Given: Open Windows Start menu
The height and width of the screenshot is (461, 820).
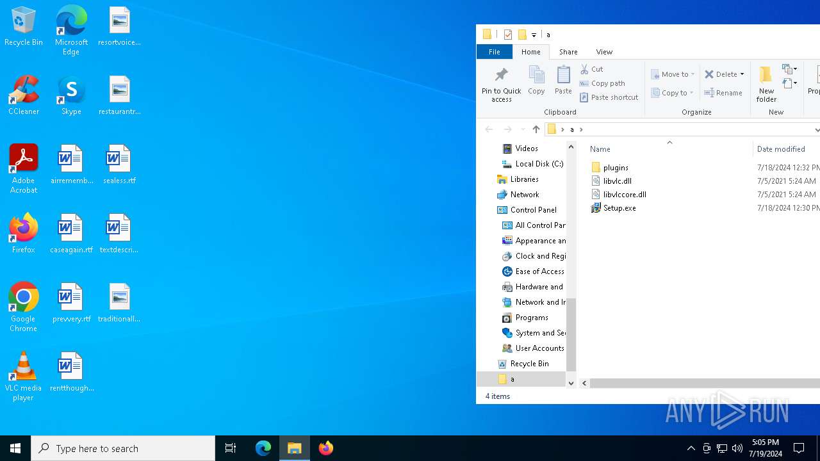Looking at the screenshot, I should tap(15, 448).
